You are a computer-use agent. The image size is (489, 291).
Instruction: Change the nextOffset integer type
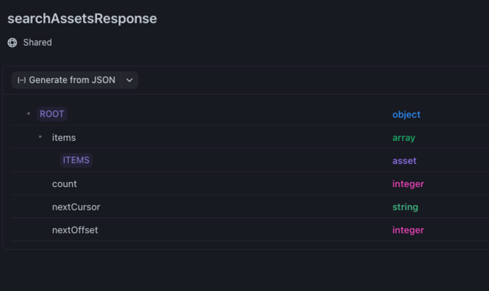408,230
